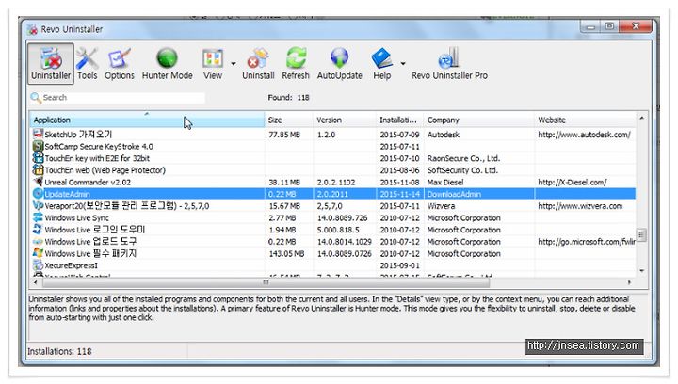Screen dimensions: 678x384
Task: Select Windows Live 필수 패키지 icon
Action: [x=38, y=253]
